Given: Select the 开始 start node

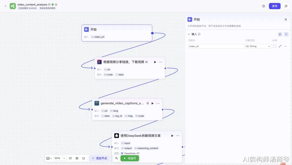Looking at the screenshot, I should tap(117, 33).
